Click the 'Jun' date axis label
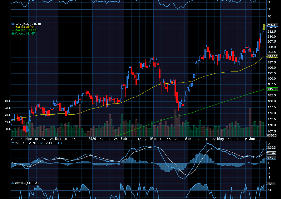The width and height of the screenshot is (281, 199). [252, 139]
